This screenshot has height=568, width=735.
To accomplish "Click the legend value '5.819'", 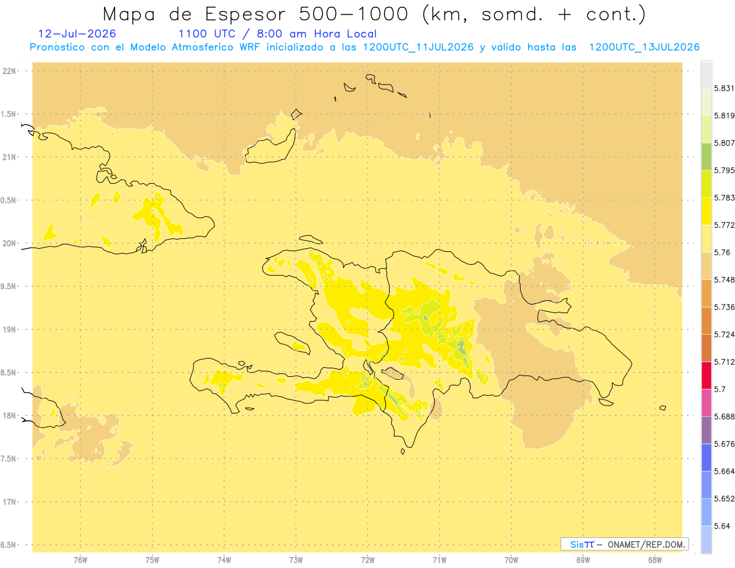I will [725, 116].
